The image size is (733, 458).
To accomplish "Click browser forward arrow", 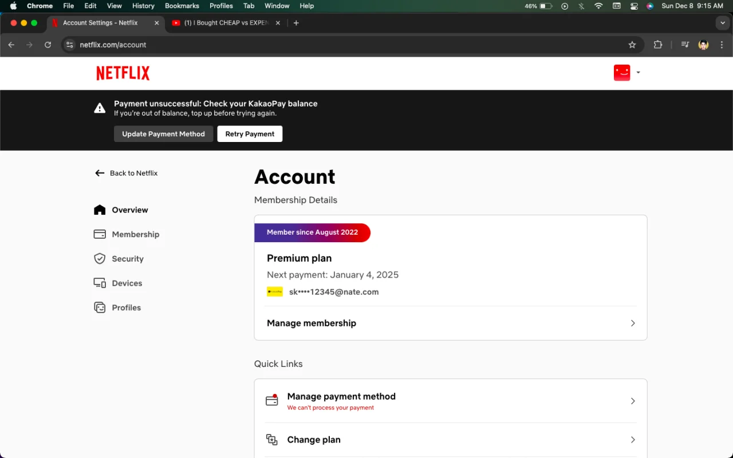I will pyautogui.click(x=30, y=45).
